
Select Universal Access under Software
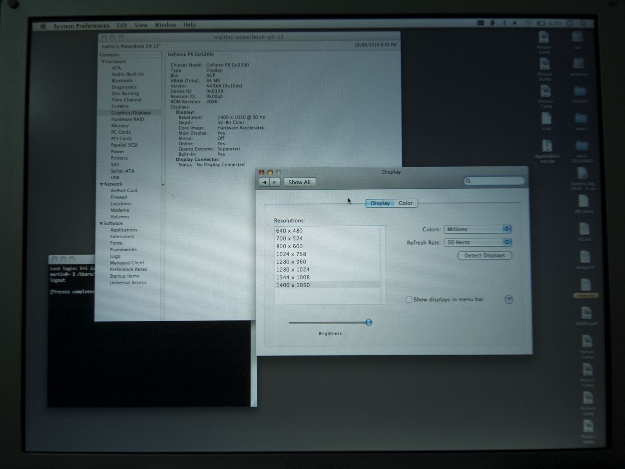(x=128, y=283)
